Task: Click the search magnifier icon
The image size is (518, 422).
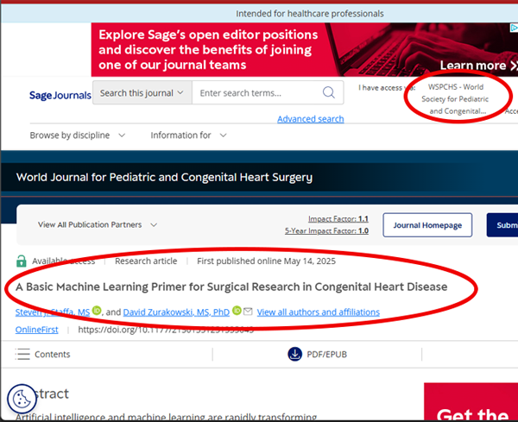Action: coord(328,92)
